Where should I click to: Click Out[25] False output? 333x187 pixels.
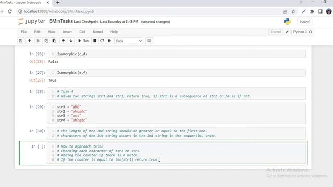click(53, 62)
